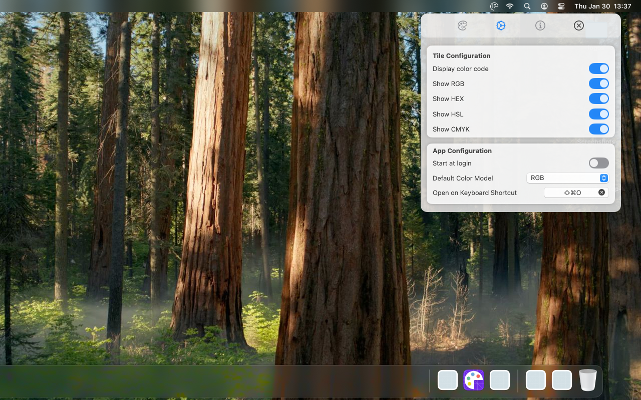Click the date and time in menu bar
The height and width of the screenshot is (400, 641).
click(603, 6)
